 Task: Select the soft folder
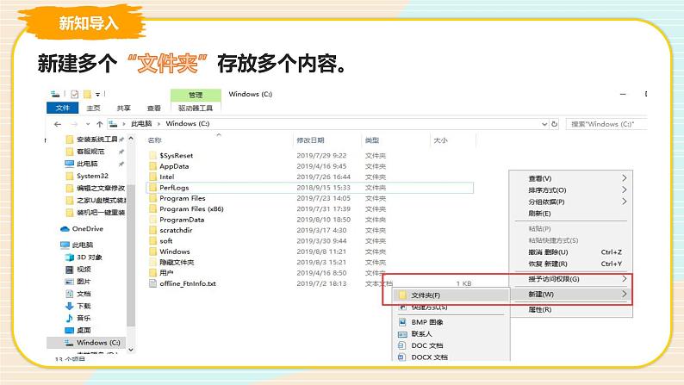(x=165, y=240)
